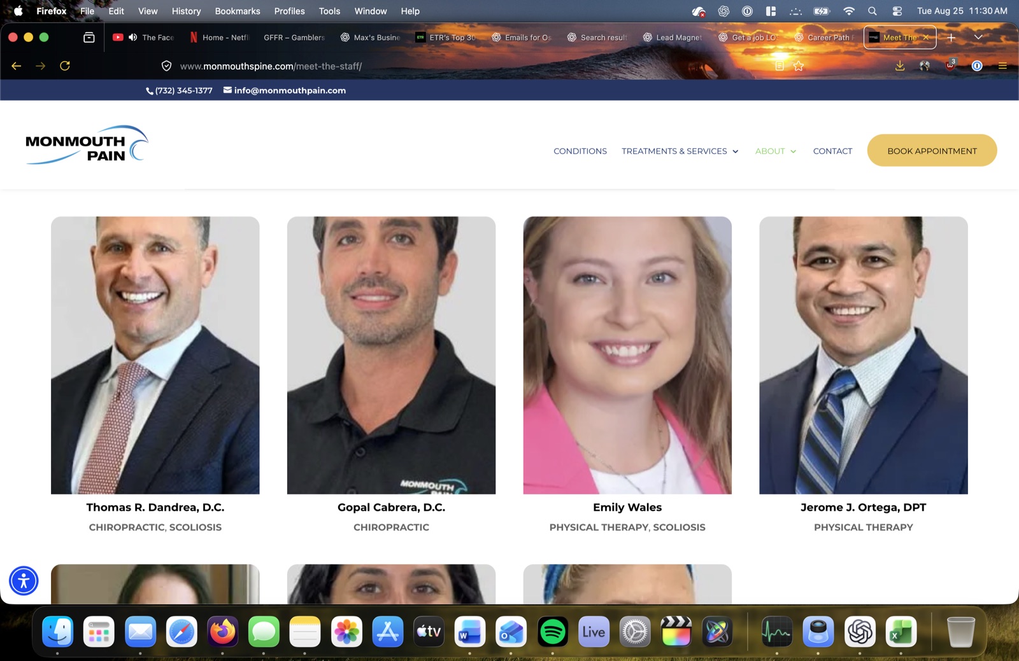Screen dimensions: 1019x661
Task: Open the Tools menu
Action: click(x=329, y=11)
